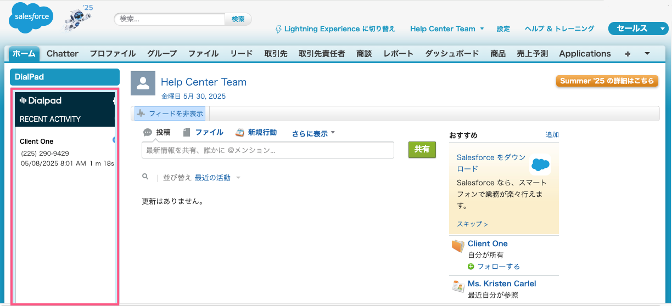Open the ヘルプ & トレーニング link
672x306 pixels.
pos(559,29)
